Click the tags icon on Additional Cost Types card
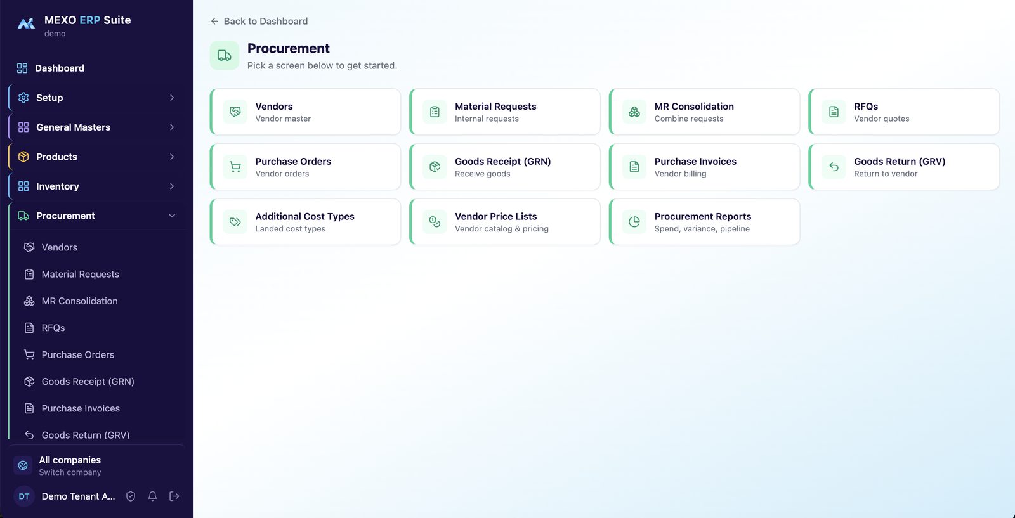Viewport: 1015px width, 518px height. tap(235, 222)
